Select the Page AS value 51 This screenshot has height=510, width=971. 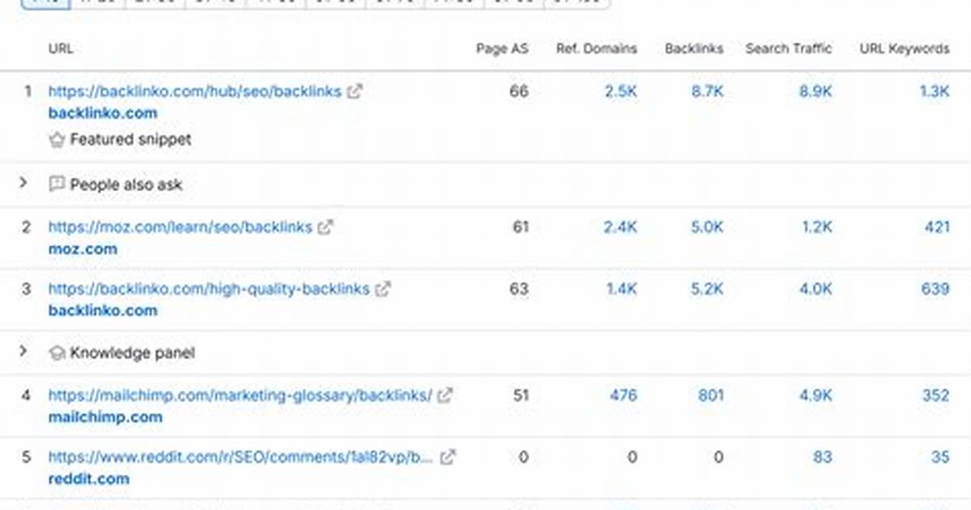(x=520, y=395)
